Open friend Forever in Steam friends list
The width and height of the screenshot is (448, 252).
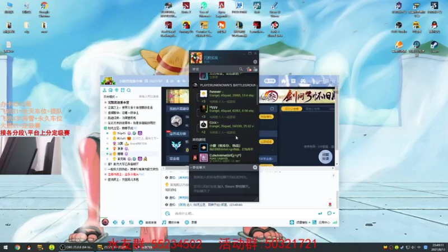click(x=226, y=94)
